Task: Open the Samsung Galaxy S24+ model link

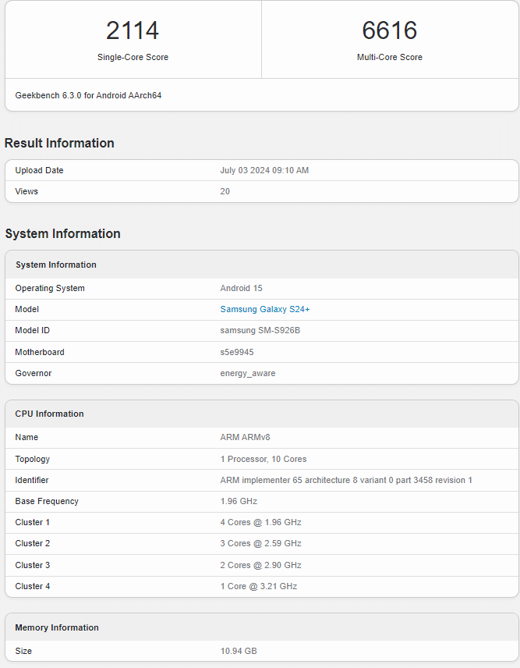Action: (x=265, y=309)
